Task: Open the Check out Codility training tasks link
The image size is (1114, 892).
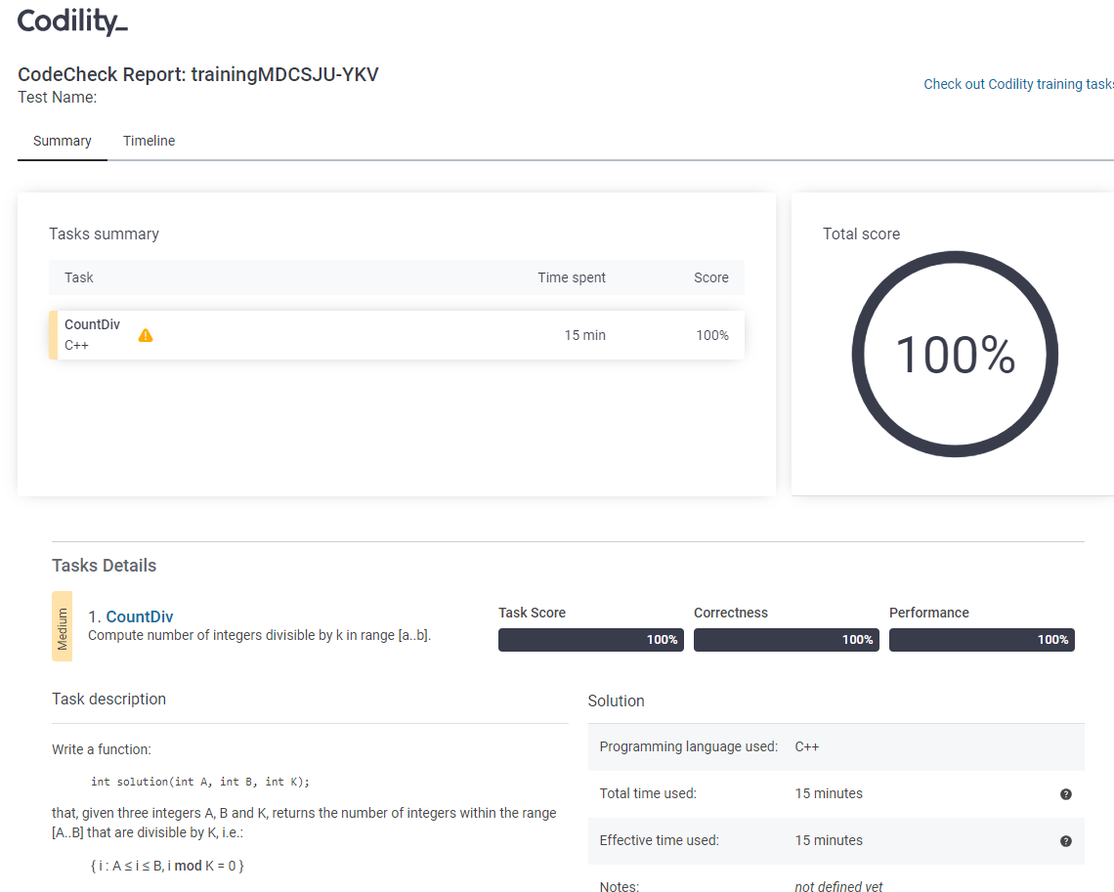Action: [x=1018, y=84]
